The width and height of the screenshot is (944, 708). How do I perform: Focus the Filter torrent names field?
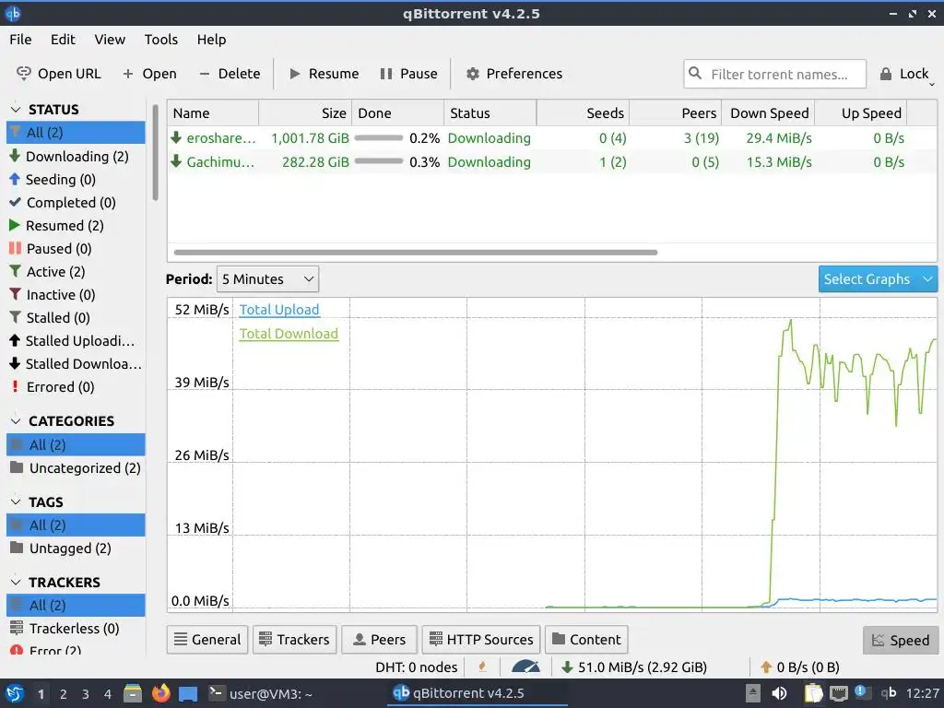click(774, 74)
